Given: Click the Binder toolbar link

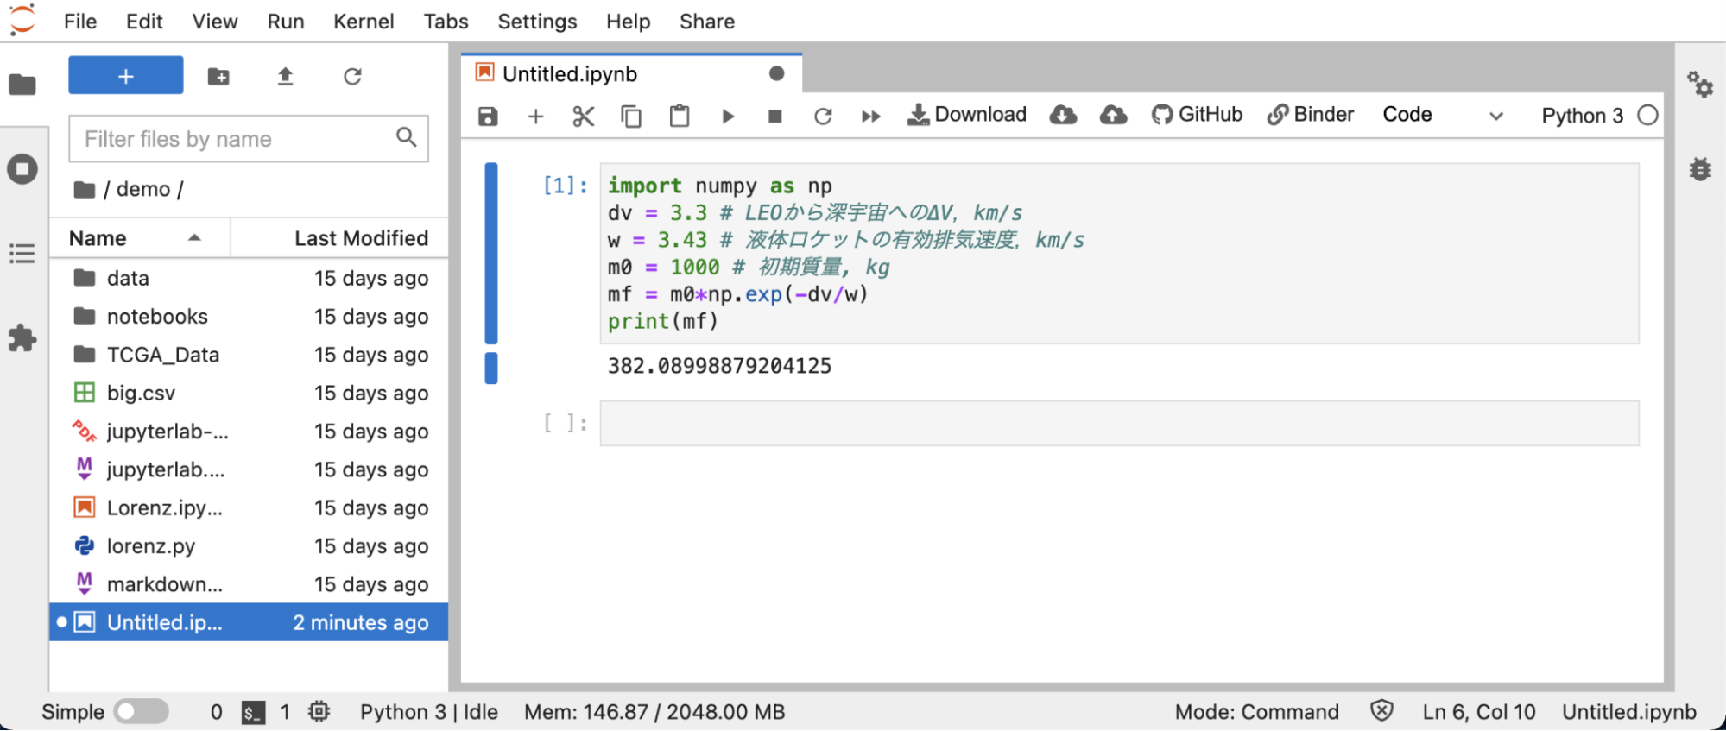Looking at the screenshot, I should click(1311, 115).
